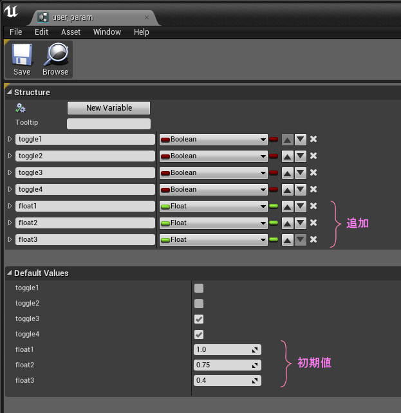Open toggle1 Boolean type dropdown

pyautogui.click(x=214, y=140)
